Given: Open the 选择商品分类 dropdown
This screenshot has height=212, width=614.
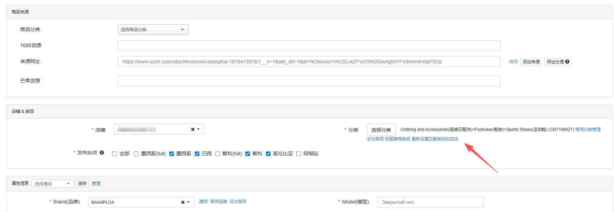Looking at the screenshot, I should [153, 30].
